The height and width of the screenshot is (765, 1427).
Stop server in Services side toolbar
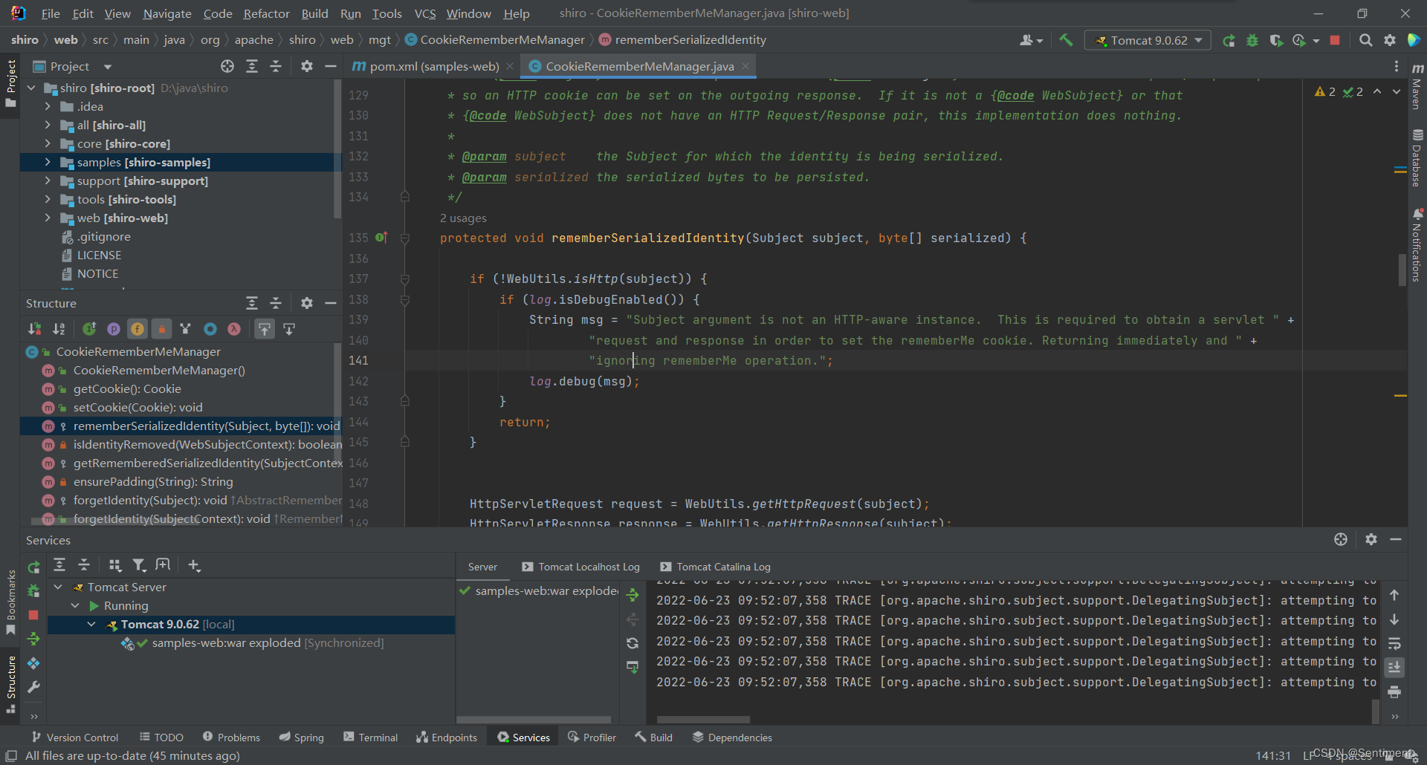(33, 615)
